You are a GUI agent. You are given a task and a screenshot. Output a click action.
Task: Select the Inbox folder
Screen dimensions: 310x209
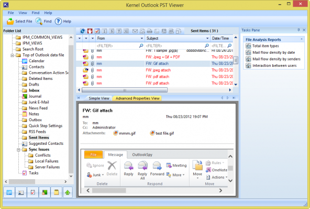pyautogui.click(x=34, y=90)
